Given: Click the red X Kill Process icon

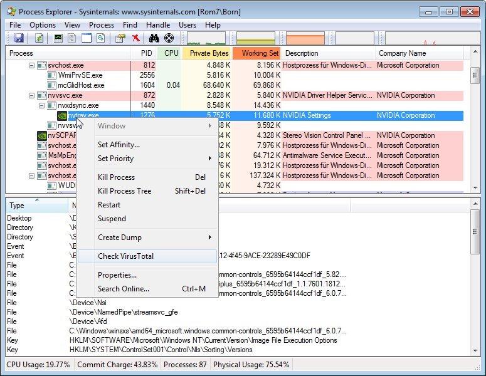Looking at the screenshot, I should [x=135, y=38].
